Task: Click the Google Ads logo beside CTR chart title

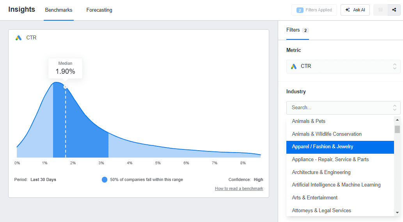Action: click(x=18, y=38)
